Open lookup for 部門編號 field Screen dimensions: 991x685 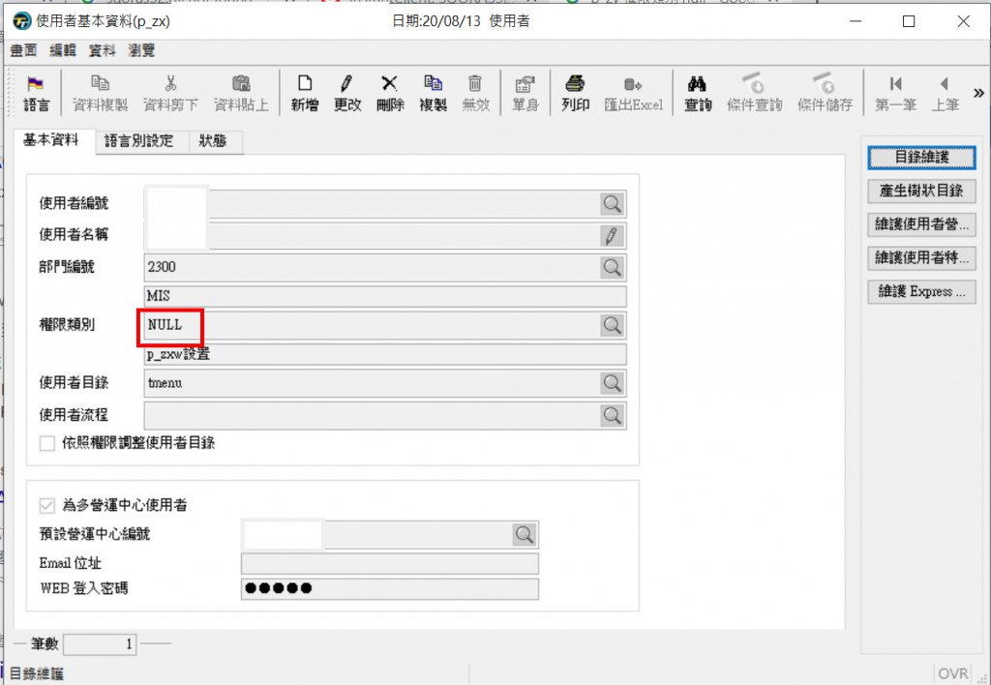click(x=612, y=267)
